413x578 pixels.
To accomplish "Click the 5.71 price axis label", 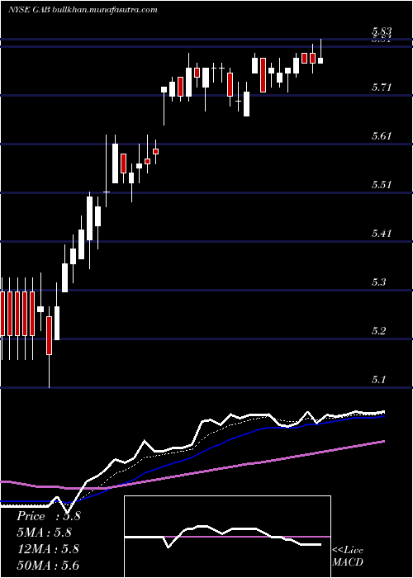I will (x=381, y=88).
